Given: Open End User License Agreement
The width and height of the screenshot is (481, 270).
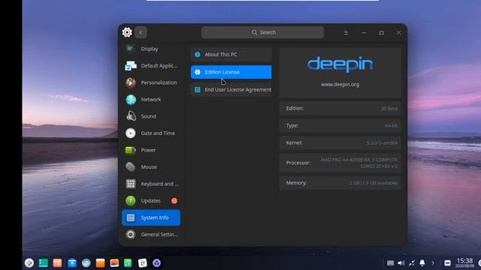Looking at the screenshot, I should click(x=231, y=89).
